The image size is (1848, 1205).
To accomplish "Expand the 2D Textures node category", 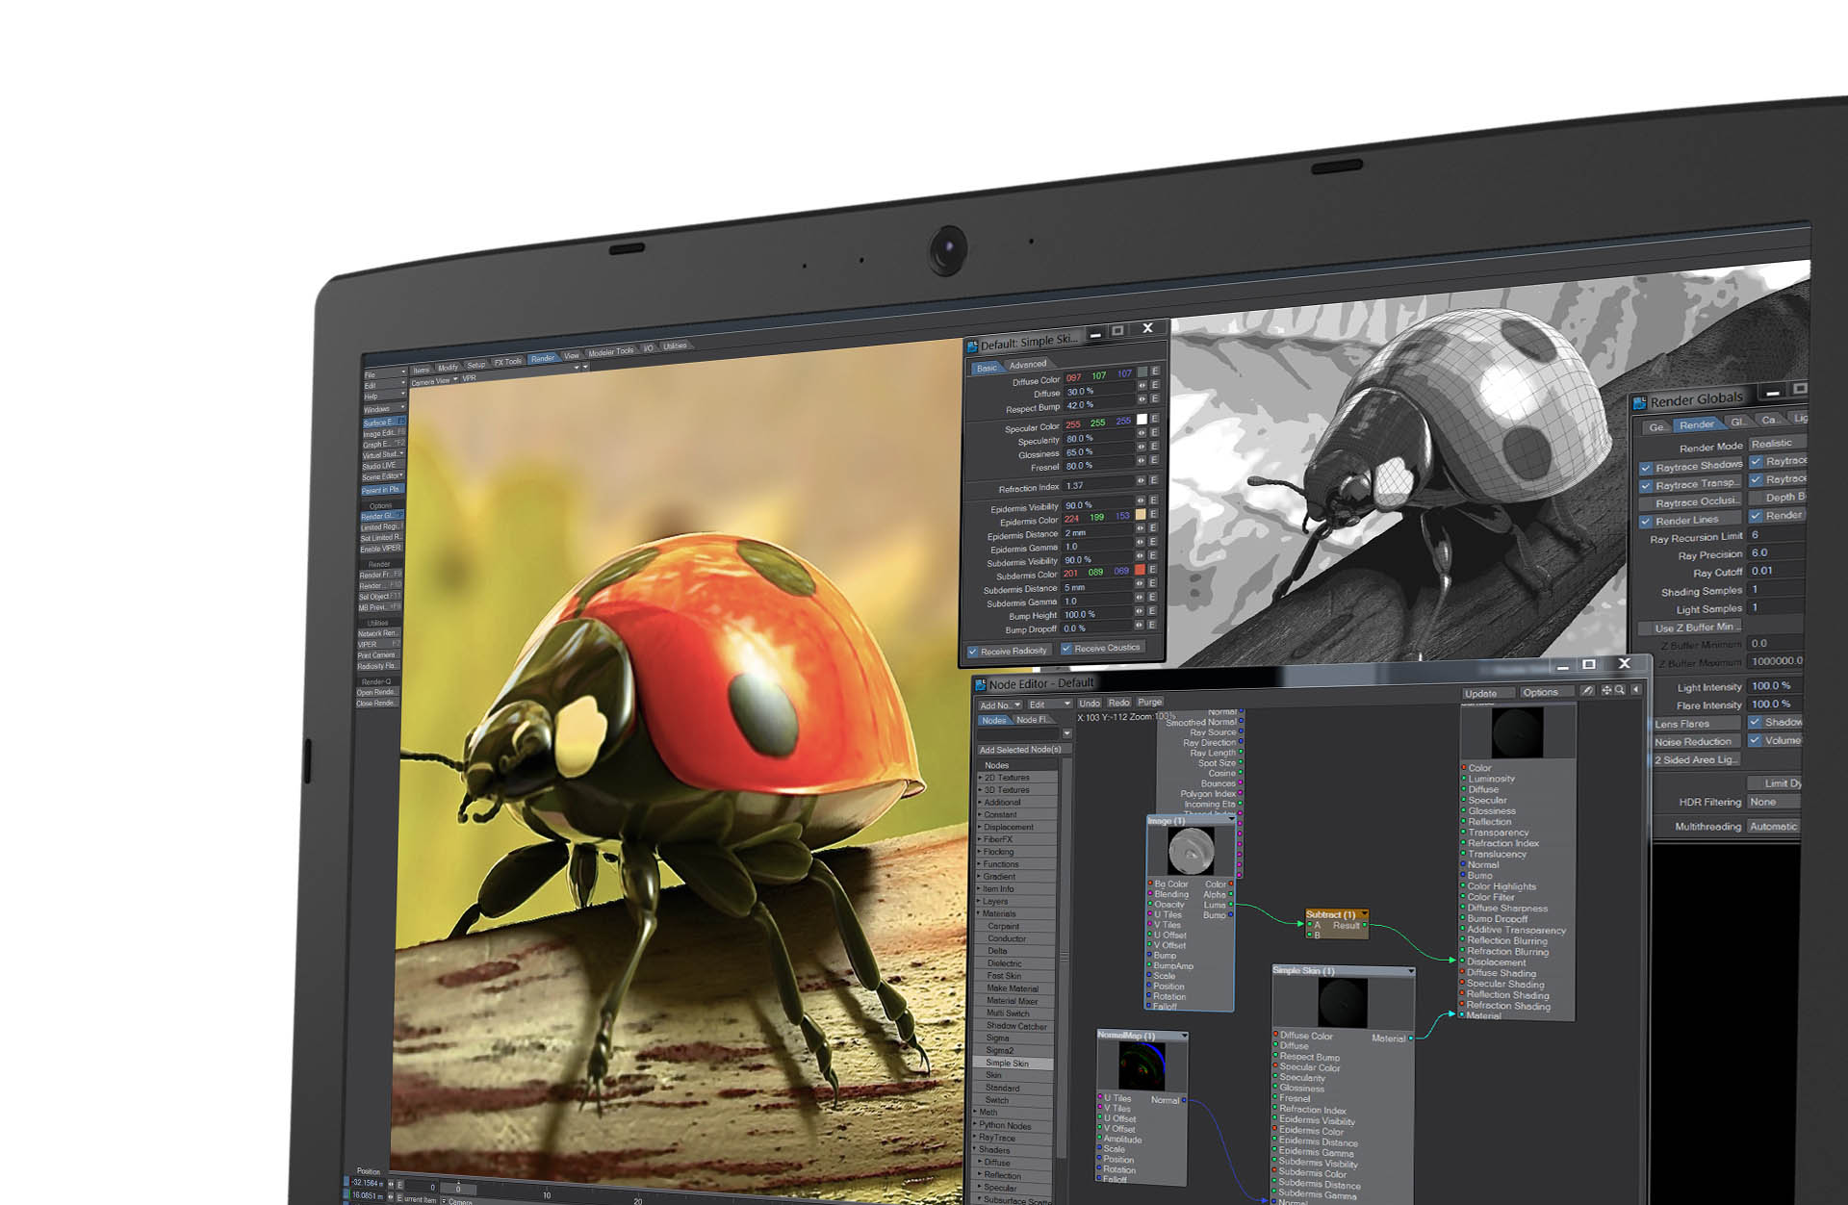I will point(981,778).
